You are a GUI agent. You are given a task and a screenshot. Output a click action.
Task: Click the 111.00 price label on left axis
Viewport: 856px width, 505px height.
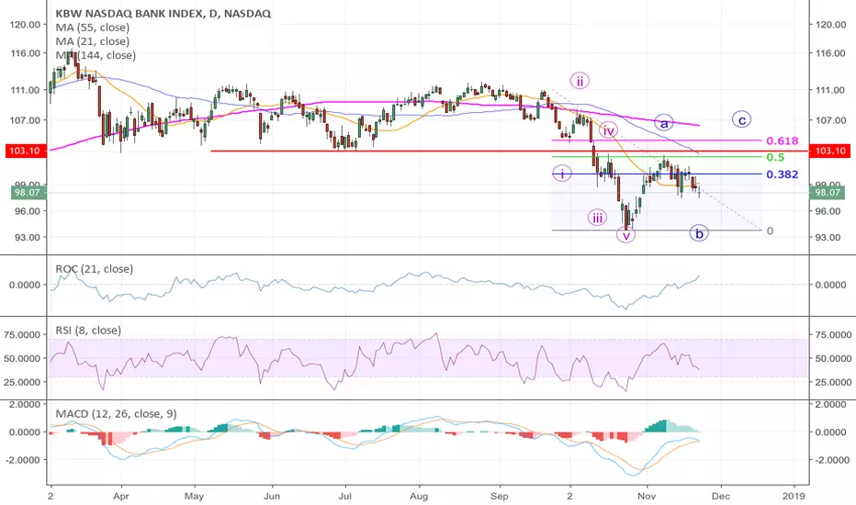pyautogui.click(x=25, y=90)
